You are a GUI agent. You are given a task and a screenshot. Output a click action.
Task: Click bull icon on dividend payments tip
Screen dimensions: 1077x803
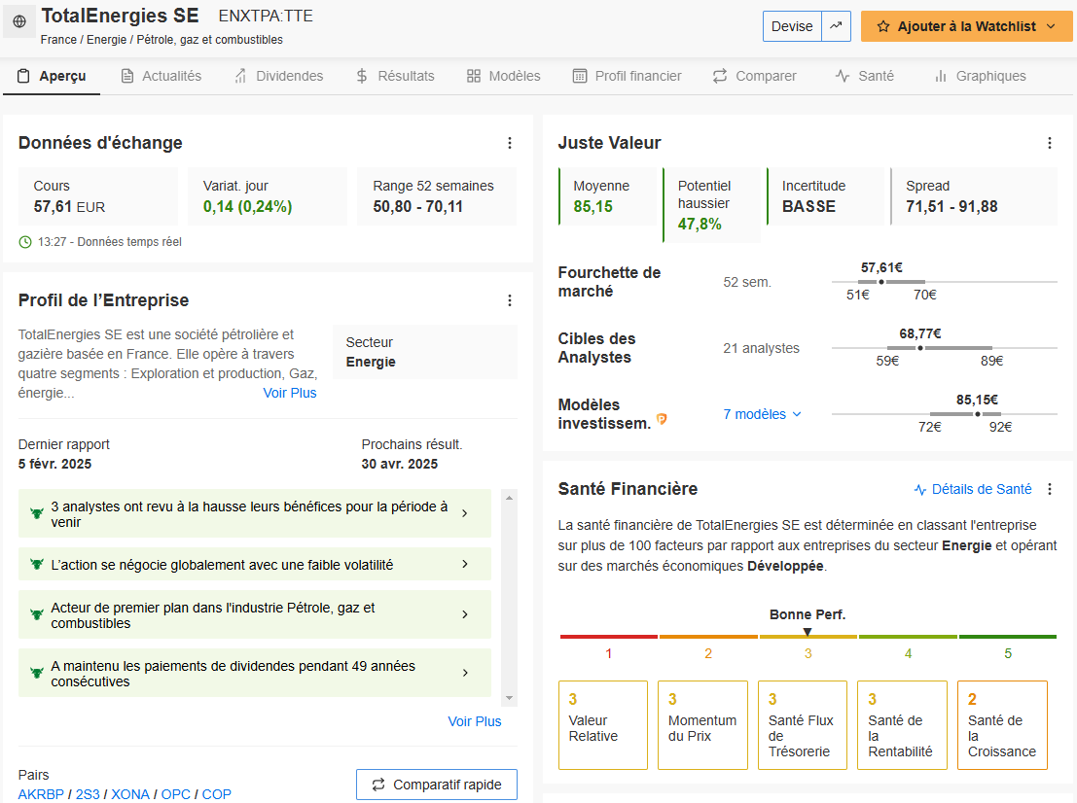37,674
